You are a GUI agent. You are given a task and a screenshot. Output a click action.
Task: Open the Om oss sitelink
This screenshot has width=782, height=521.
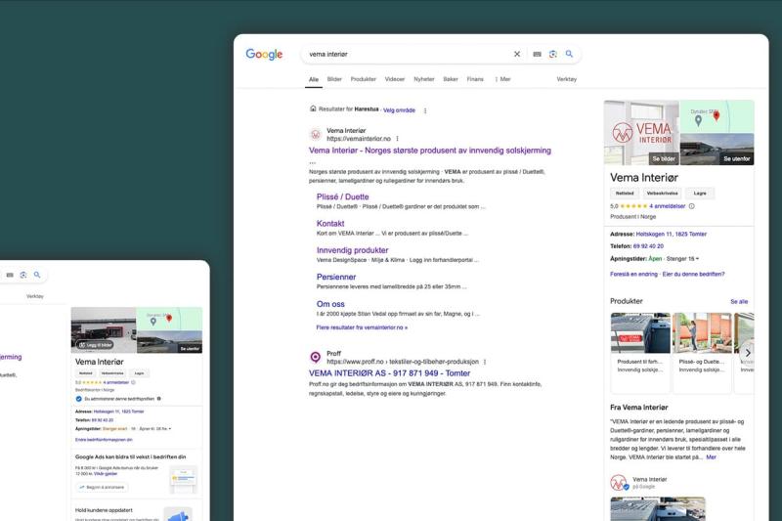tap(330, 304)
